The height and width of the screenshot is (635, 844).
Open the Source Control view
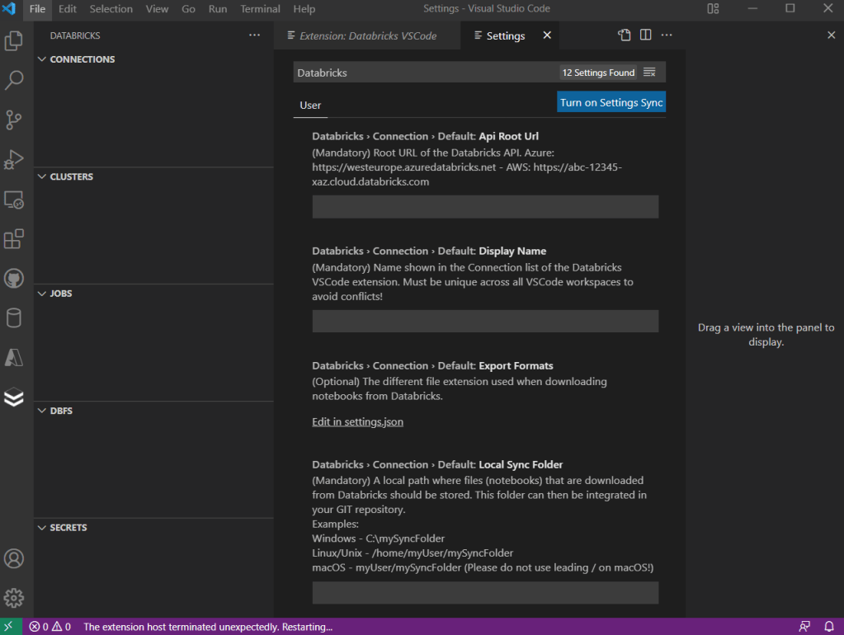(x=14, y=120)
